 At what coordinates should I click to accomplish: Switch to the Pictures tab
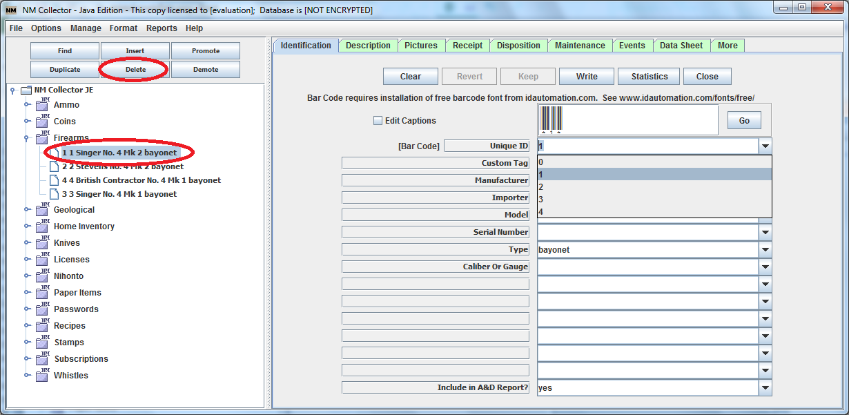point(422,45)
